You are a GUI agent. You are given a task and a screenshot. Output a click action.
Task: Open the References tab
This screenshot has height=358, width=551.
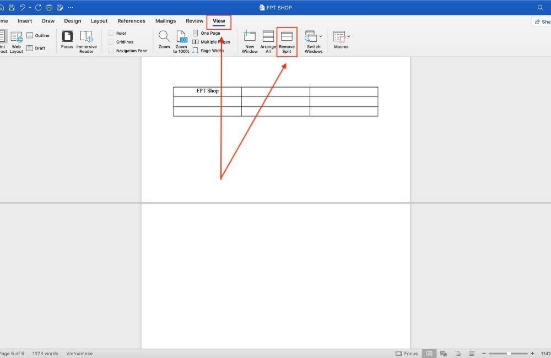point(132,21)
